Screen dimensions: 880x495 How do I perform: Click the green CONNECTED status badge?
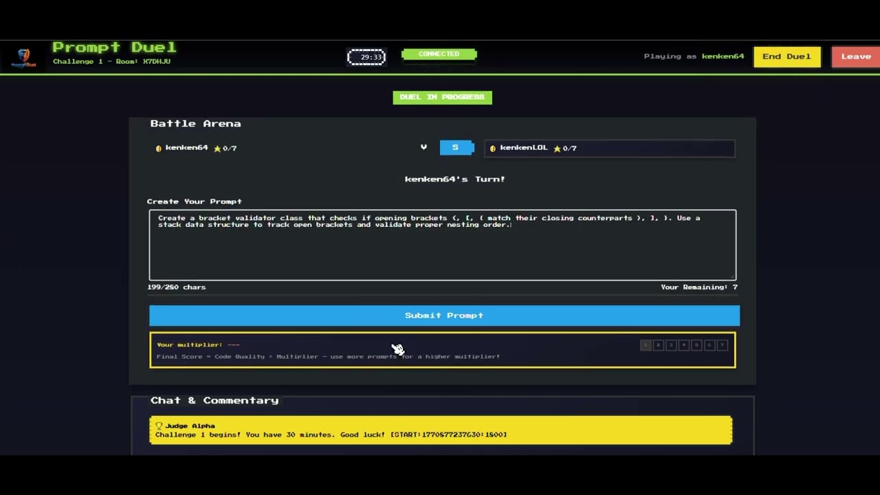pos(439,54)
